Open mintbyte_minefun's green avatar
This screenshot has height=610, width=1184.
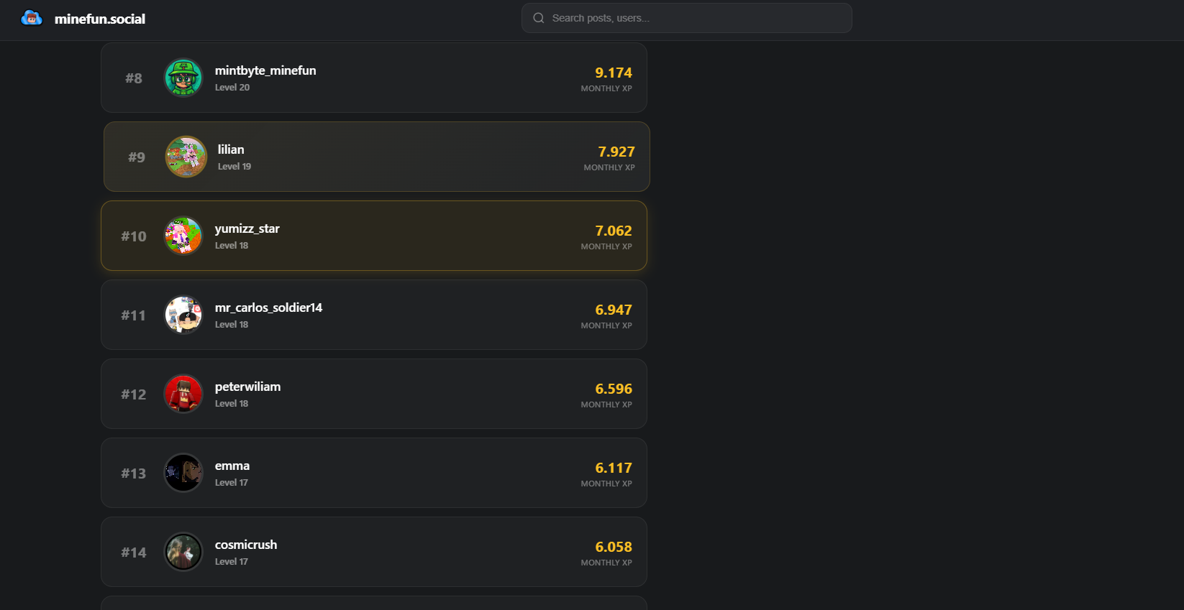tap(183, 78)
